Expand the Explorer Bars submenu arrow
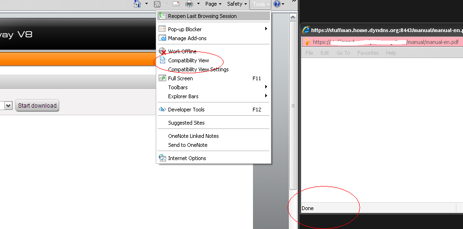The height and width of the screenshot is (229, 463). pyautogui.click(x=266, y=96)
